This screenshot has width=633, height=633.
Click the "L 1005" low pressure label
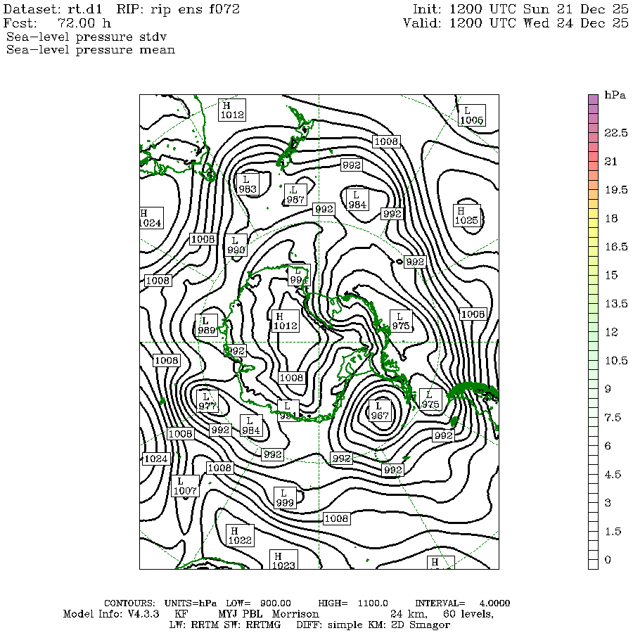(x=471, y=115)
